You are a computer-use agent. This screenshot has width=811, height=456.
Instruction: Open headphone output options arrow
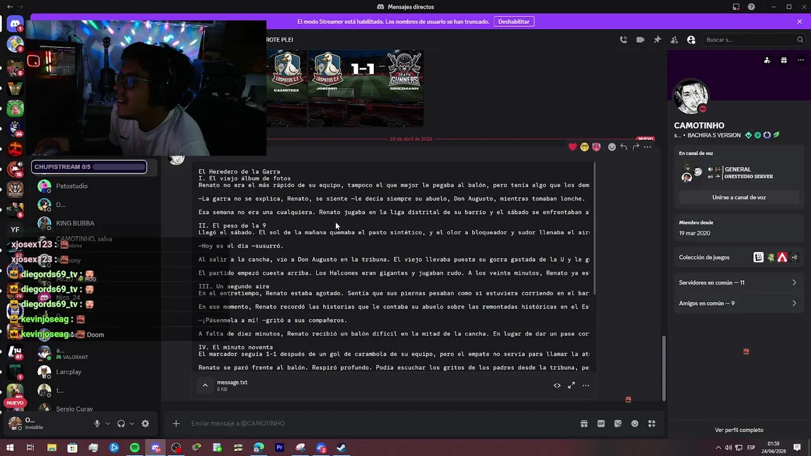[132, 424]
